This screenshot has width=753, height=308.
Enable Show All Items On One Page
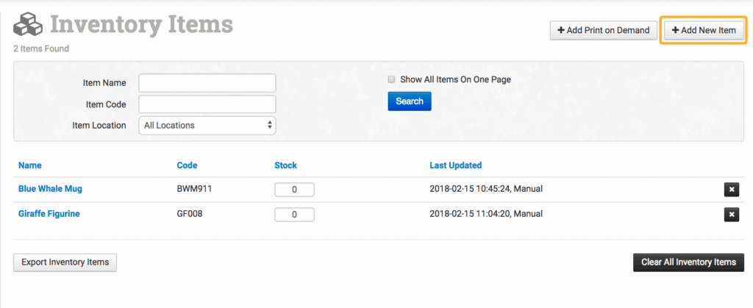(x=392, y=79)
